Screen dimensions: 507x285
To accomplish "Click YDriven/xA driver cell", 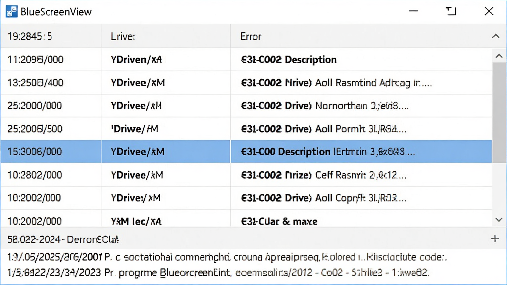I will coord(166,60).
